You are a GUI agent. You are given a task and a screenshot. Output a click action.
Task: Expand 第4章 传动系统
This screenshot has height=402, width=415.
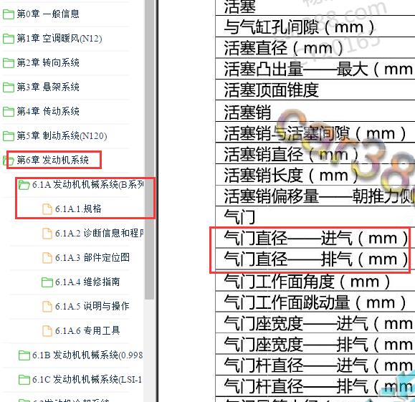pos(48,111)
